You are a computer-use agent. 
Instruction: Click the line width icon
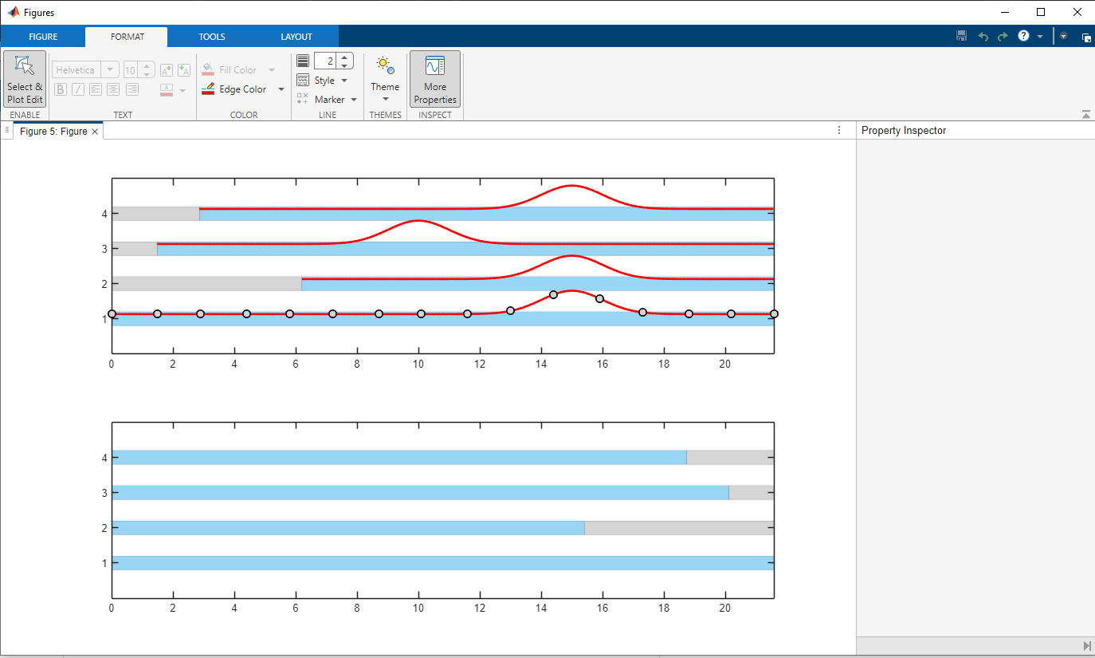pos(303,61)
